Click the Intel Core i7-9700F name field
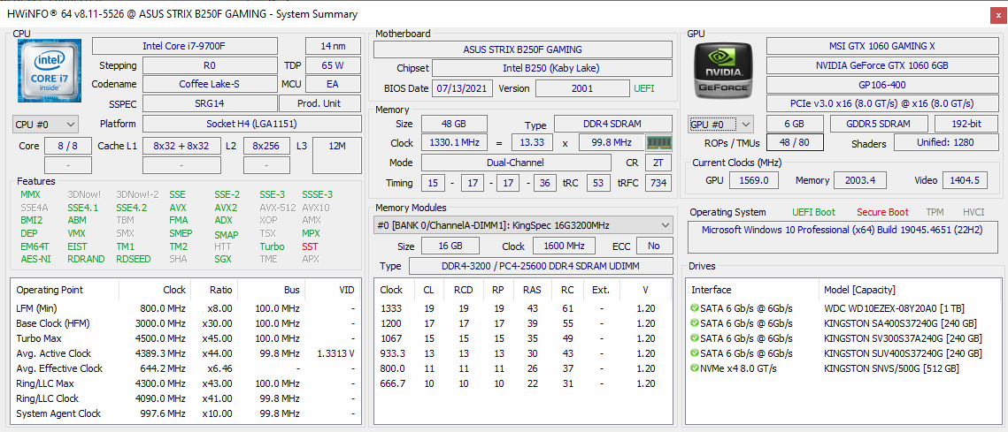The height and width of the screenshot is (432, 1008). pyautogui.click(x=184, y=46)
